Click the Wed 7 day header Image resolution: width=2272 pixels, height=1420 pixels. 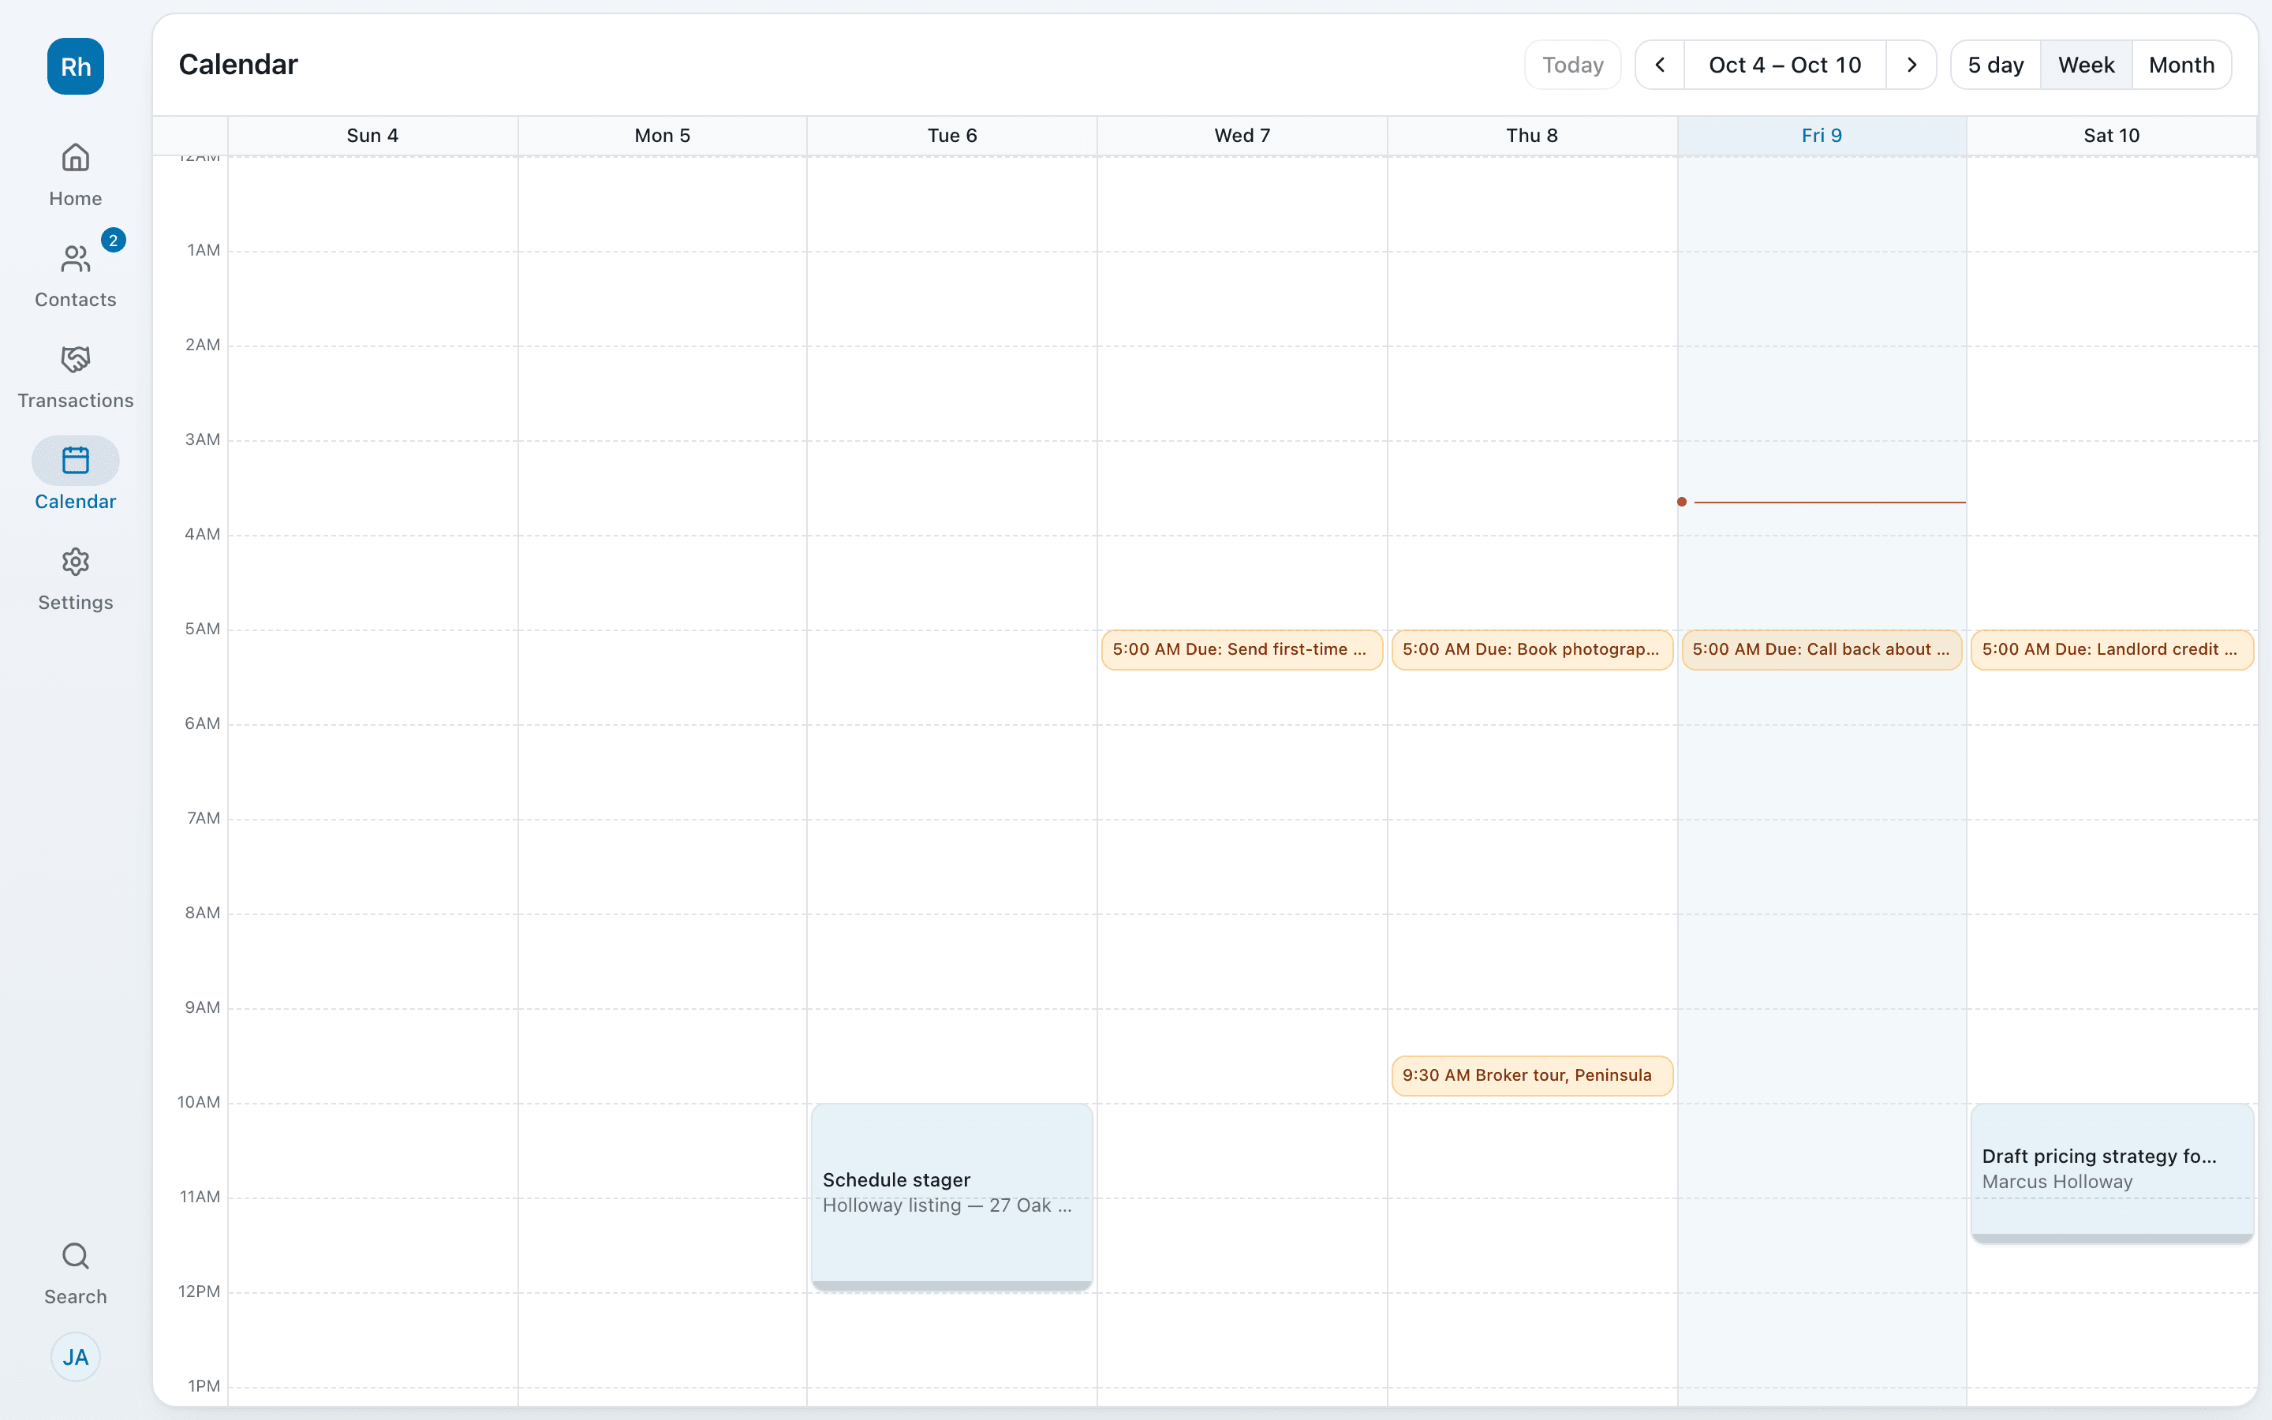click(x=1242, y=135)
